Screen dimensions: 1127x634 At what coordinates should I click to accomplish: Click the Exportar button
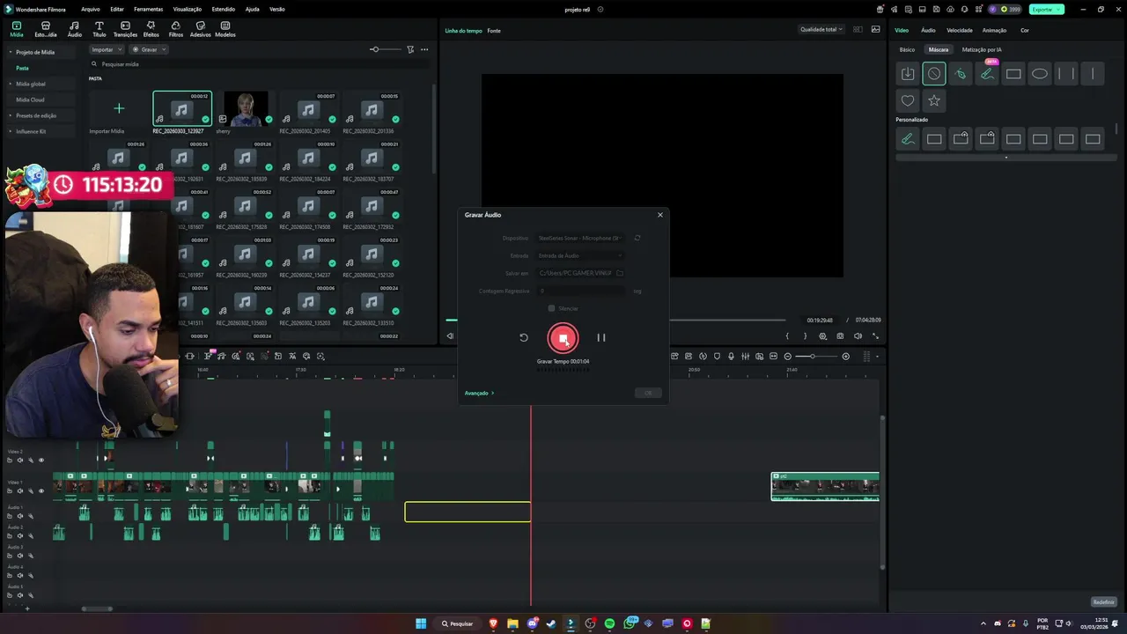(1046, 9)
